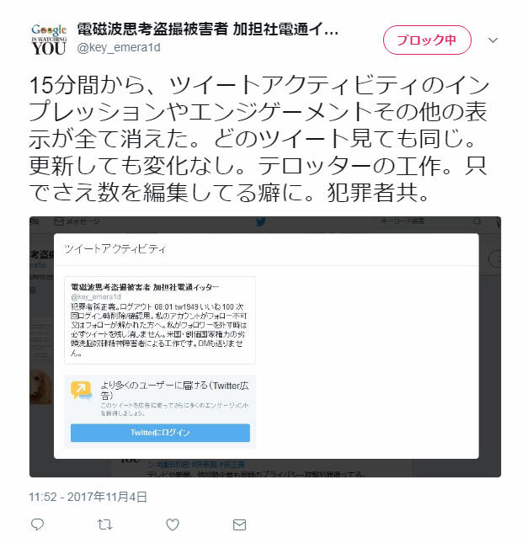Viewport: 528px width, 543px height.
Task: Click Twitter bird logo in embedded screenshot
Action: [261, 221]
